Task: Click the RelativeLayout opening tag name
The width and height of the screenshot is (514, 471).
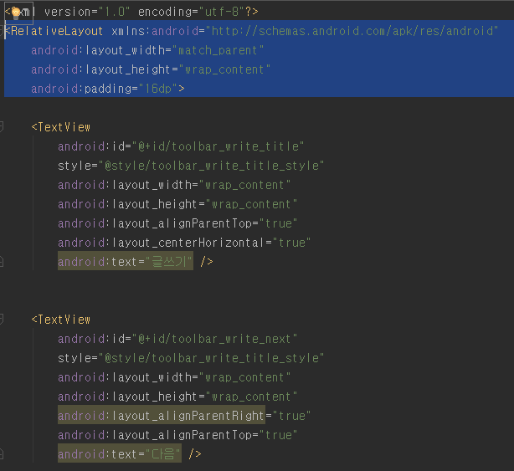Action: click(57, 31)
